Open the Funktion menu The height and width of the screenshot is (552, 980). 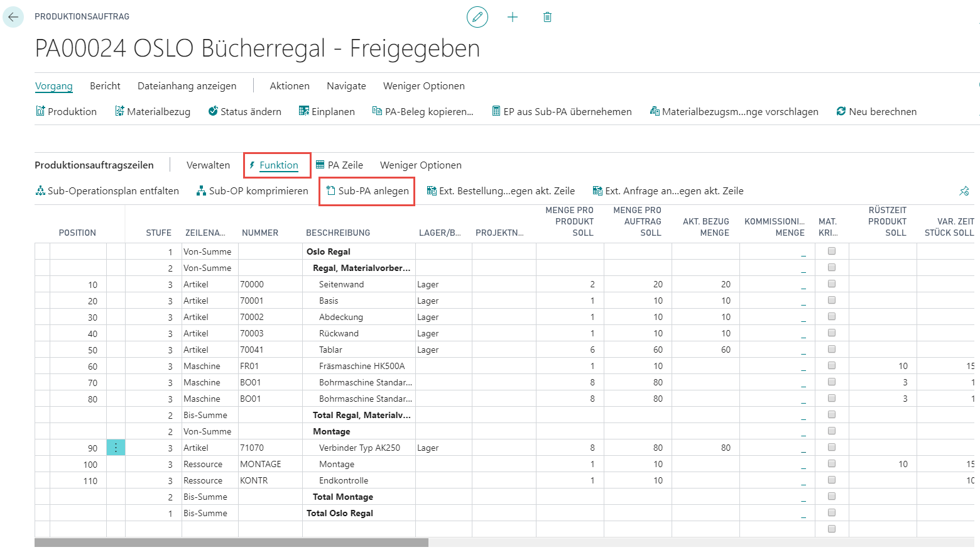(274, 165)
